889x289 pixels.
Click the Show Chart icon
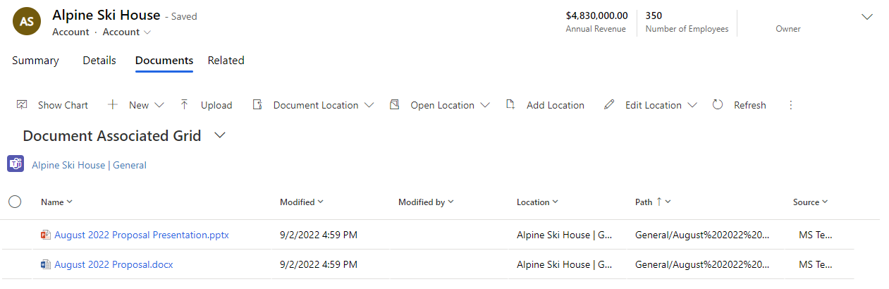click(x=22, y=104)
